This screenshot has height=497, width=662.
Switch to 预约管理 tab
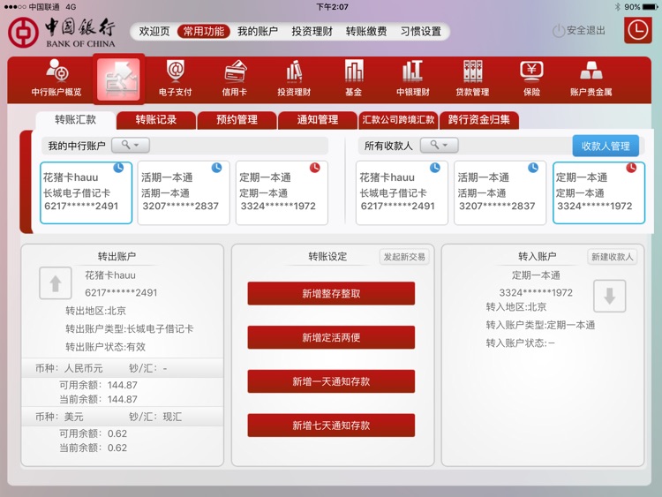click(237, 120)
